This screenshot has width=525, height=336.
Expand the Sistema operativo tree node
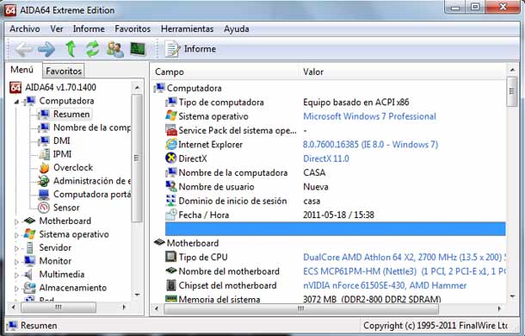coord(16,234)
